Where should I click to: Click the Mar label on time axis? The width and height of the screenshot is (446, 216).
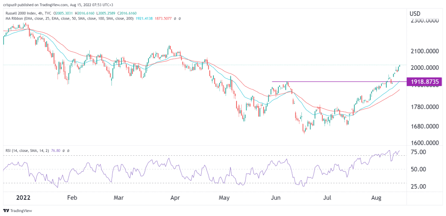pos(118,198)
